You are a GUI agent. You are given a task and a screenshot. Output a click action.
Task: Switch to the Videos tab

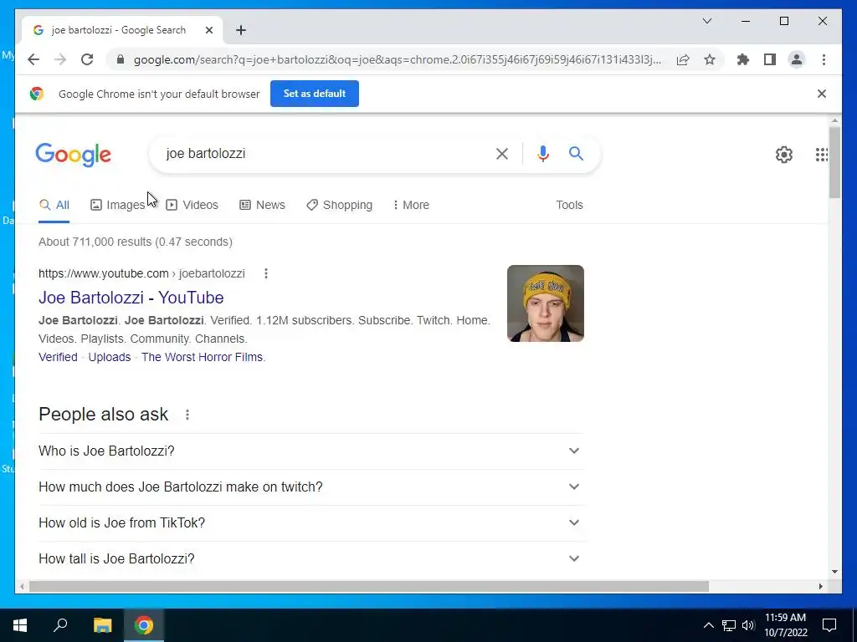(192, 206)
